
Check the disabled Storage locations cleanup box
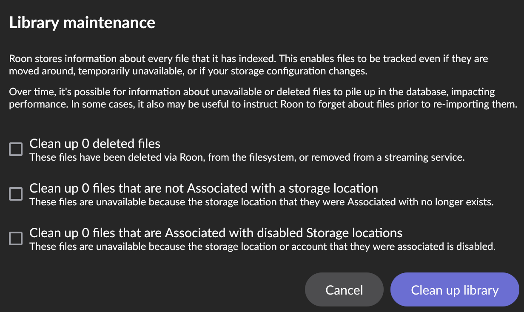tap(16, 238)
